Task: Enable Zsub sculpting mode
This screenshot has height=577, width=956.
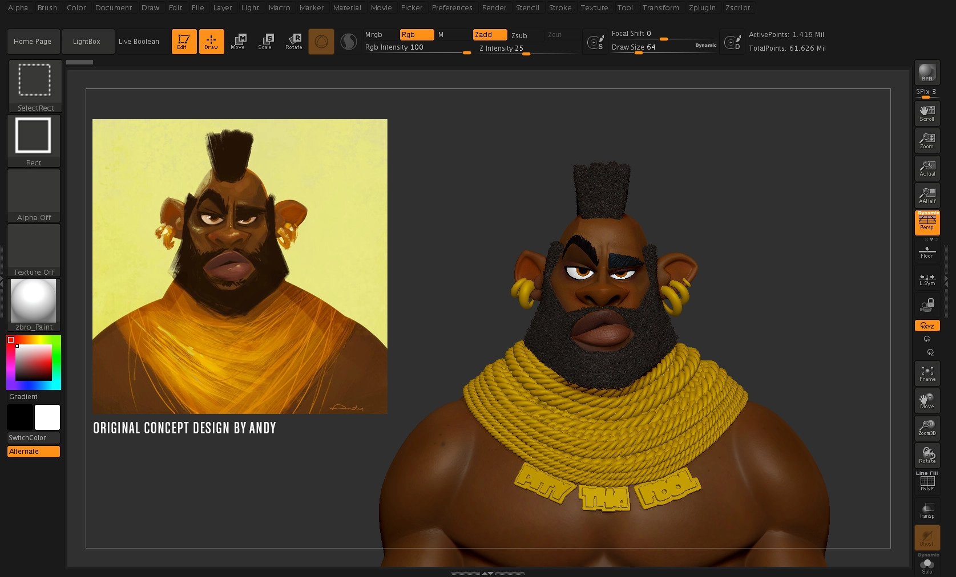Action: (525, 35)
